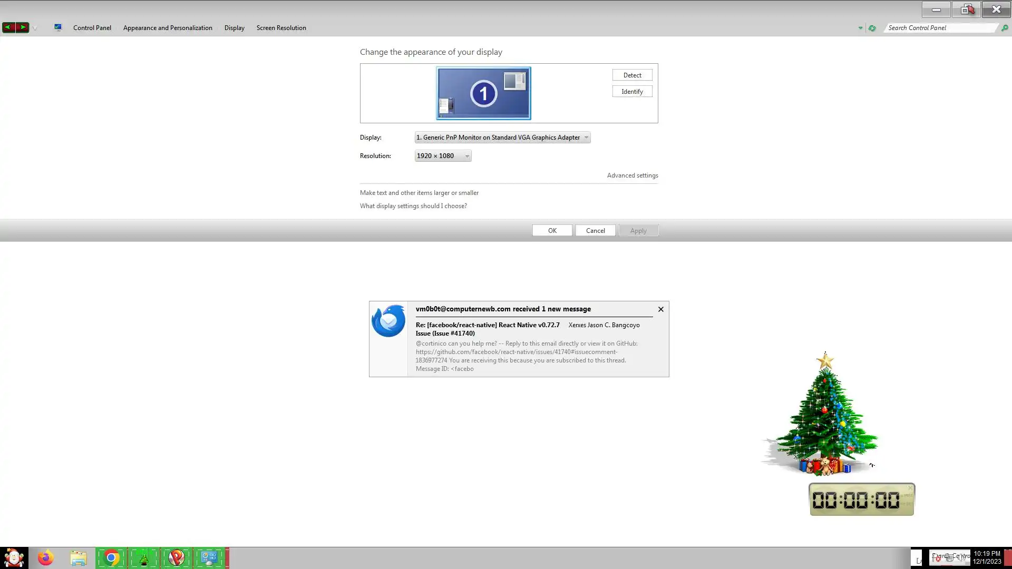Image resolution: width=1012 pixels, height=569 pixels.
Task: Click the Christmas tree taskbar icon
Action: click(144, 558)
